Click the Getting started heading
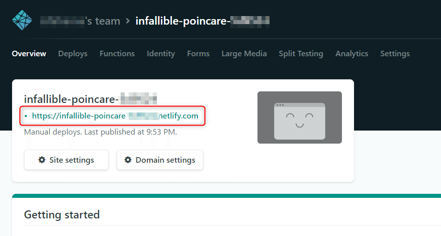Screen dimensions: 441x236 (62, 214)
